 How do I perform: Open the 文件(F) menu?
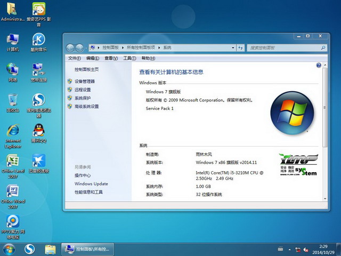click(75, 58)
